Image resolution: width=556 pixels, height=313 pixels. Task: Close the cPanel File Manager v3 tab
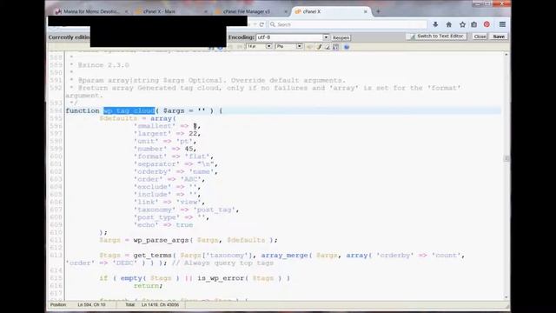[x=286, y=11]
